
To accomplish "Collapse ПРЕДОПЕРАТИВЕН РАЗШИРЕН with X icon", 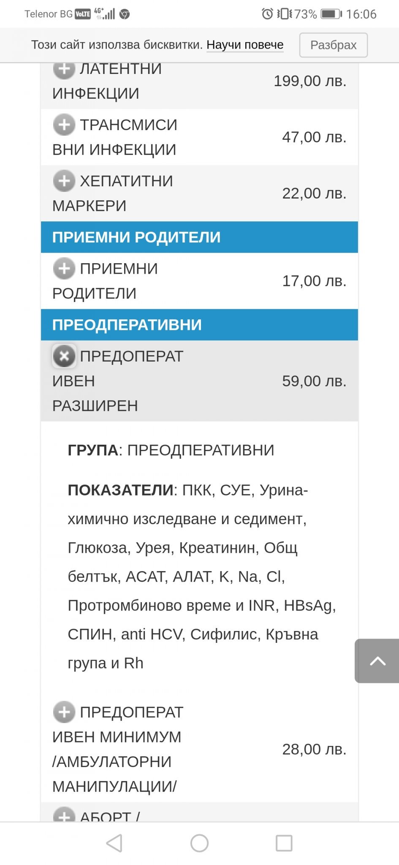I will 64,356.
